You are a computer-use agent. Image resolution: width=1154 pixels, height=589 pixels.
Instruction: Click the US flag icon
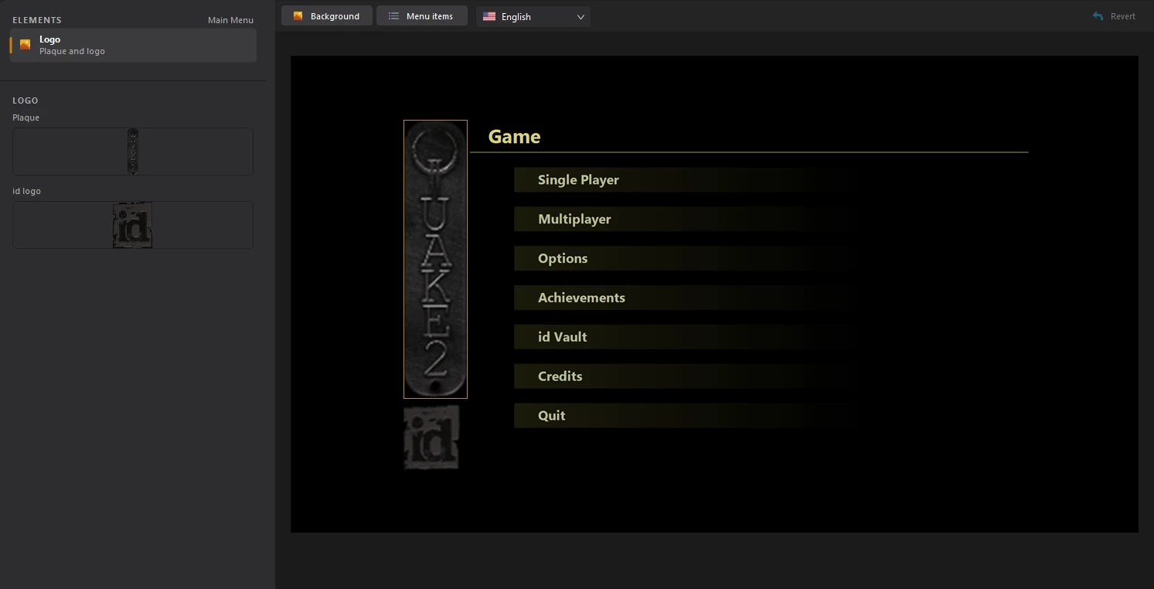489,16
